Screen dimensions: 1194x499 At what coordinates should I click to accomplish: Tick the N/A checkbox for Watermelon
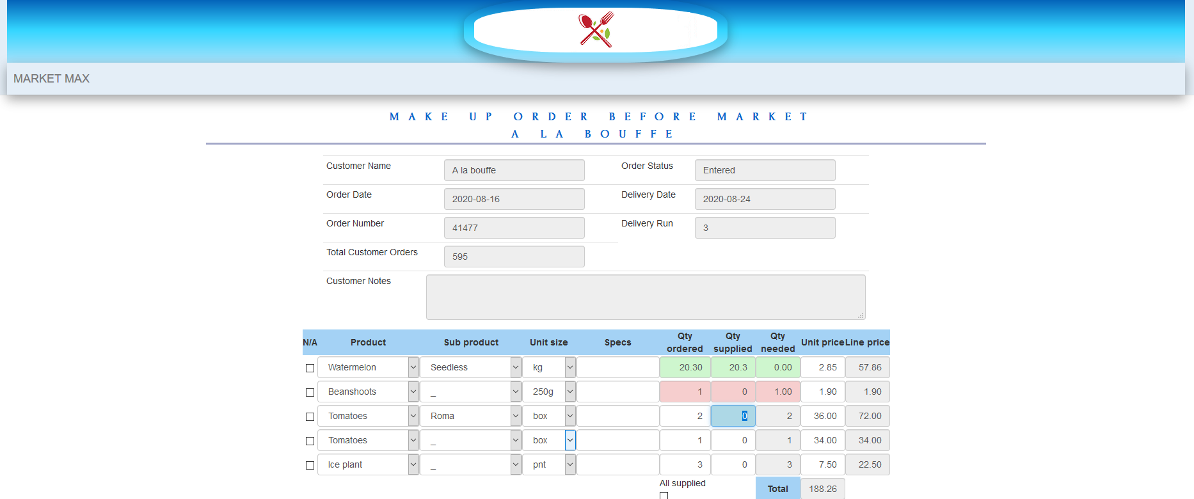point(310,368)
